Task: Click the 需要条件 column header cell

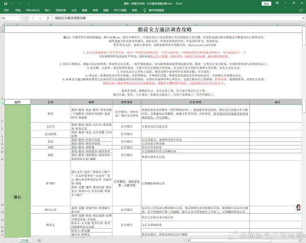Action: click(x=127, y=102)
